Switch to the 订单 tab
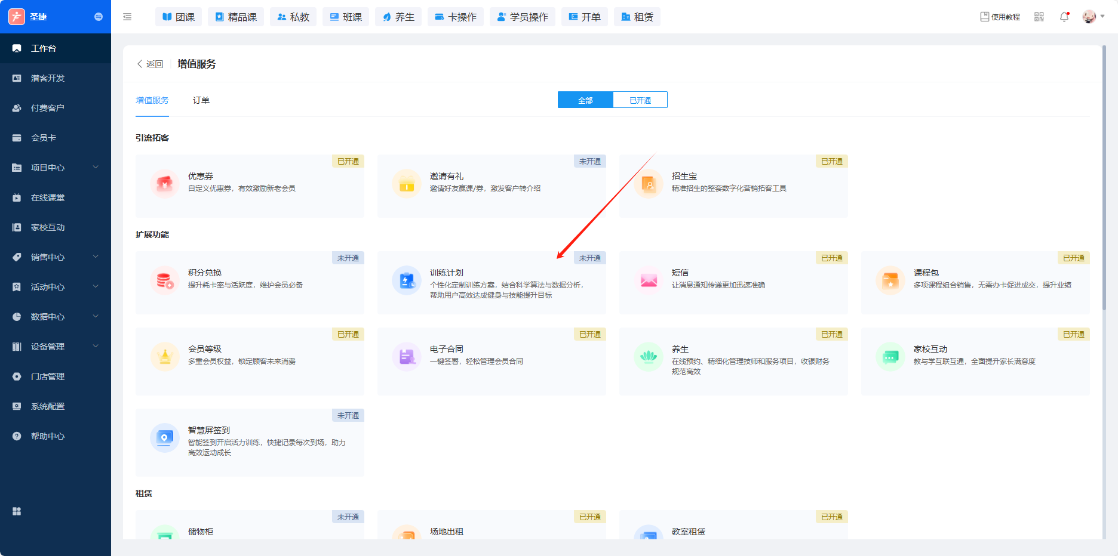 201,100
